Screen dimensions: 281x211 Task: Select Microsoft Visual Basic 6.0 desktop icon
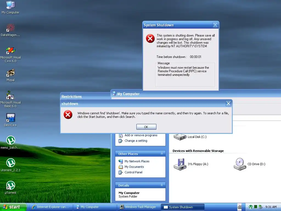pos(10,99)
